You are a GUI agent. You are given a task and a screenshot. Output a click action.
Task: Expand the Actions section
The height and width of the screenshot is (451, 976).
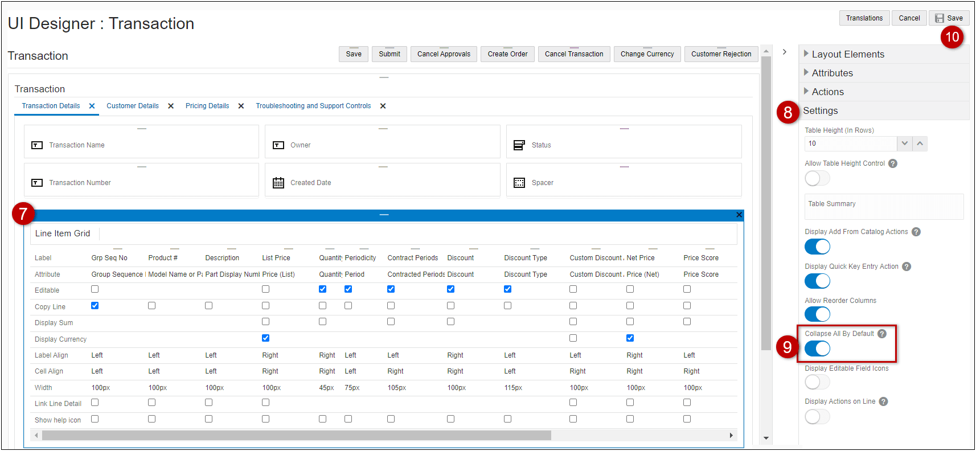pos(884,92)
